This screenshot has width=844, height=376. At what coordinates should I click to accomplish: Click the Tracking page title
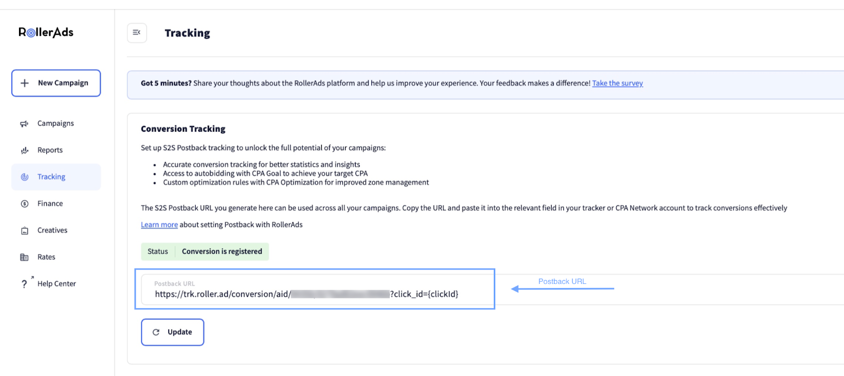tap(187, 33)
